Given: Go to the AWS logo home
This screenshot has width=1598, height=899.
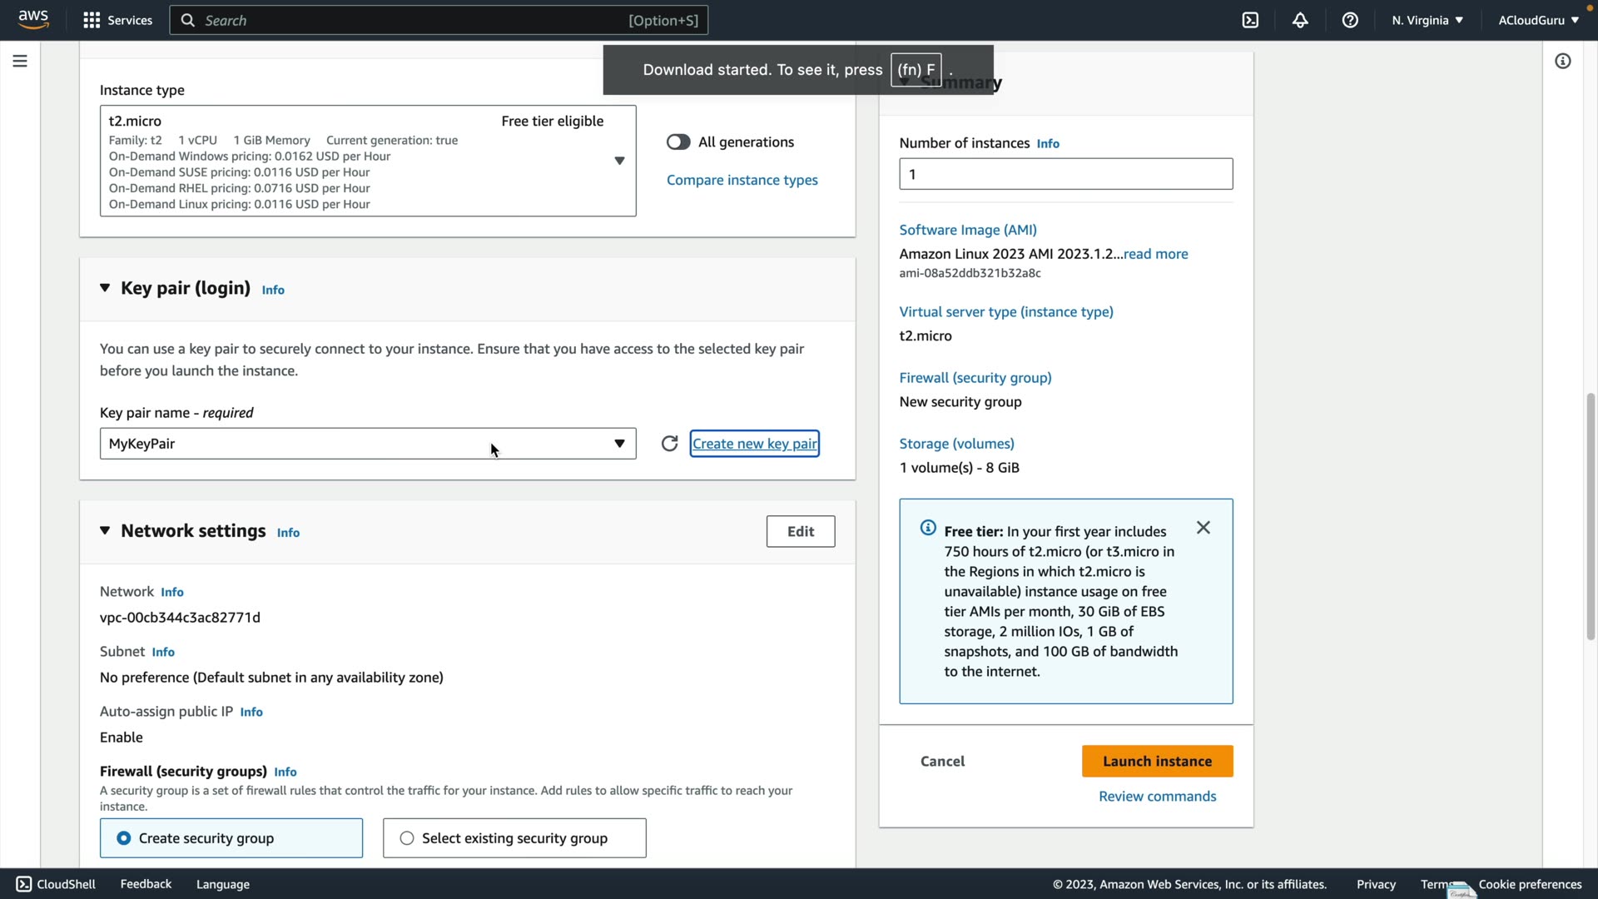Looking at the screenshot, I should 33,19.
